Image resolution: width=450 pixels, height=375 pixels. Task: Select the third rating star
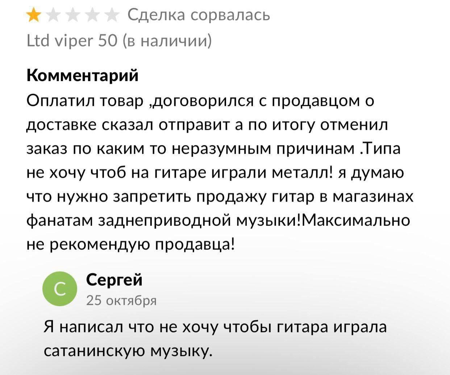(x=73, y=16)
